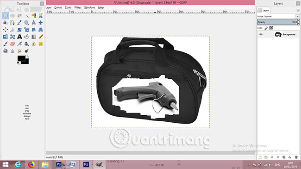Click the Opacity spinner arrows

click(298, 22)
